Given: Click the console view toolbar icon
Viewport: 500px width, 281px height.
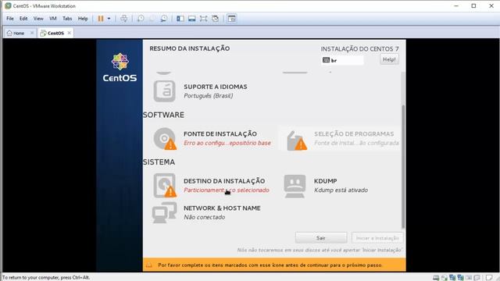Looking at the screenshot, I should (232, 19).
